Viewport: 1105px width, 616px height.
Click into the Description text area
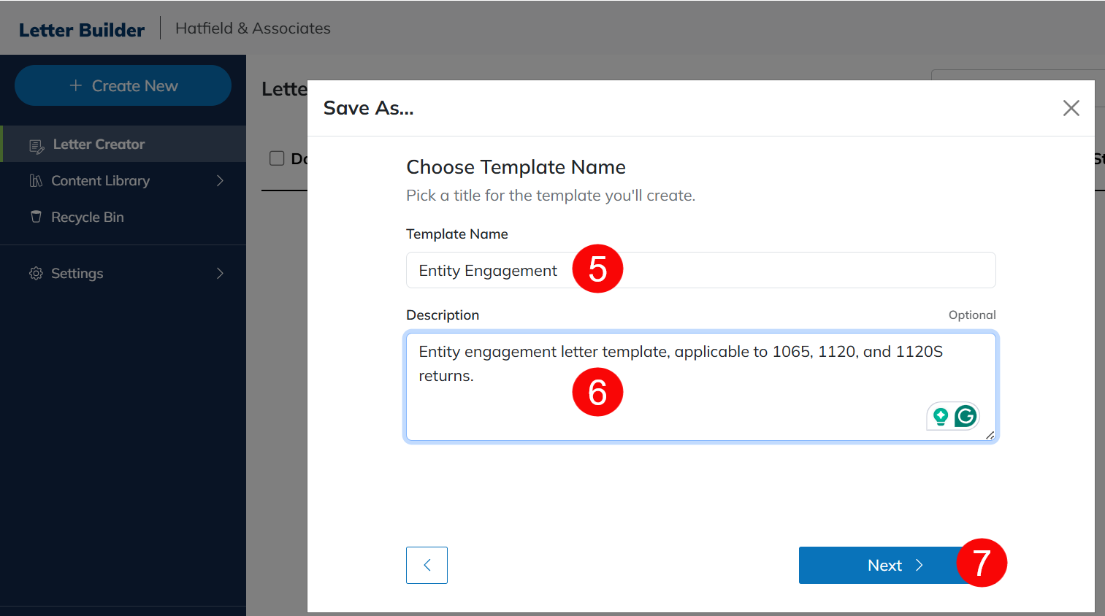[x=657, y=409]
